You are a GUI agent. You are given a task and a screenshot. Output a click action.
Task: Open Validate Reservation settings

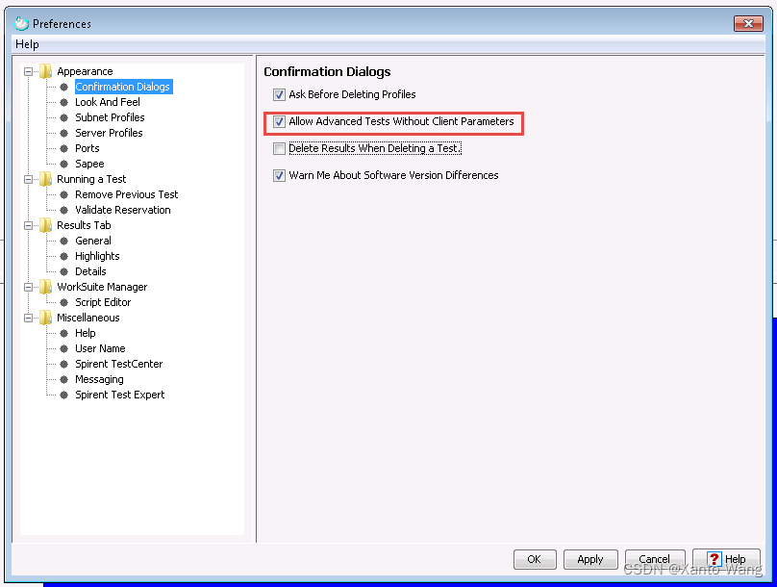[x=123, y=210]
